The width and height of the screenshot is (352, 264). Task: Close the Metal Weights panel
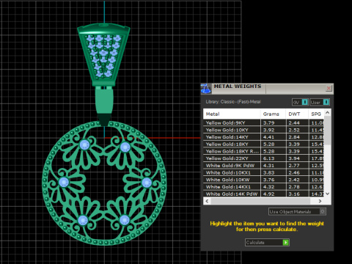[x=329, y=88]
